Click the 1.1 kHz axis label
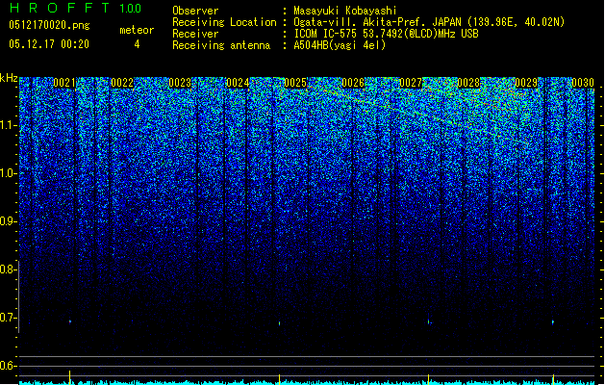Image resolution: width=605 pixels, height=385 pixels. (9, 125)
